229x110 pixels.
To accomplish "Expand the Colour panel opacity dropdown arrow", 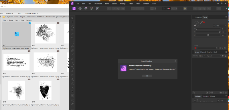I will [x=225, y=48].
